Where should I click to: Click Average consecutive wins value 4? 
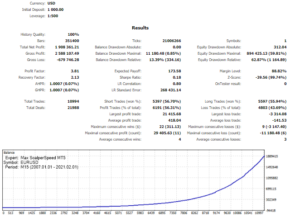click(180, 139)
